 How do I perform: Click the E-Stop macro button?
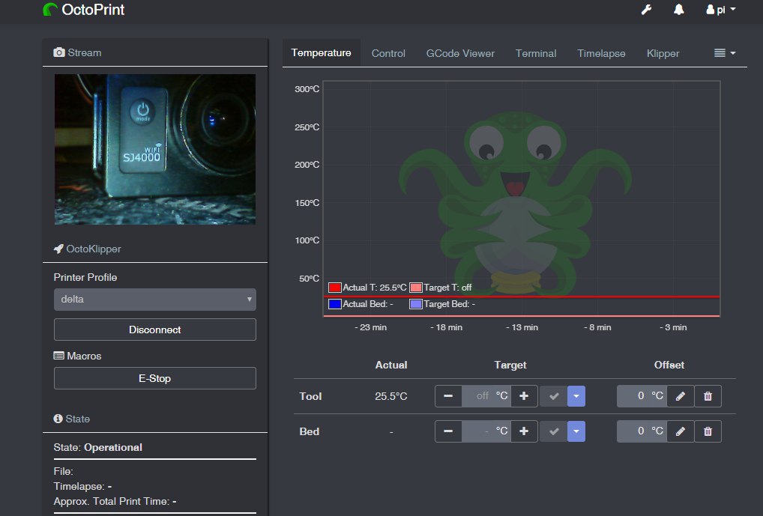[154, 378]
